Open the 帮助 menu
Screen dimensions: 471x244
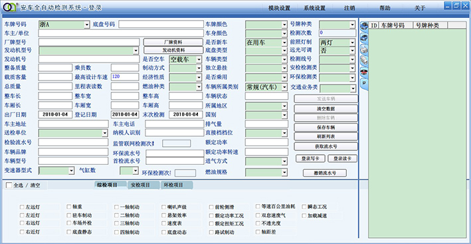coord(385,8)
